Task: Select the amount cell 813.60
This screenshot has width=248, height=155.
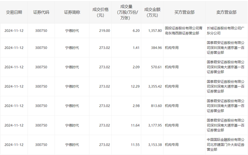Action: click(157, 106)
